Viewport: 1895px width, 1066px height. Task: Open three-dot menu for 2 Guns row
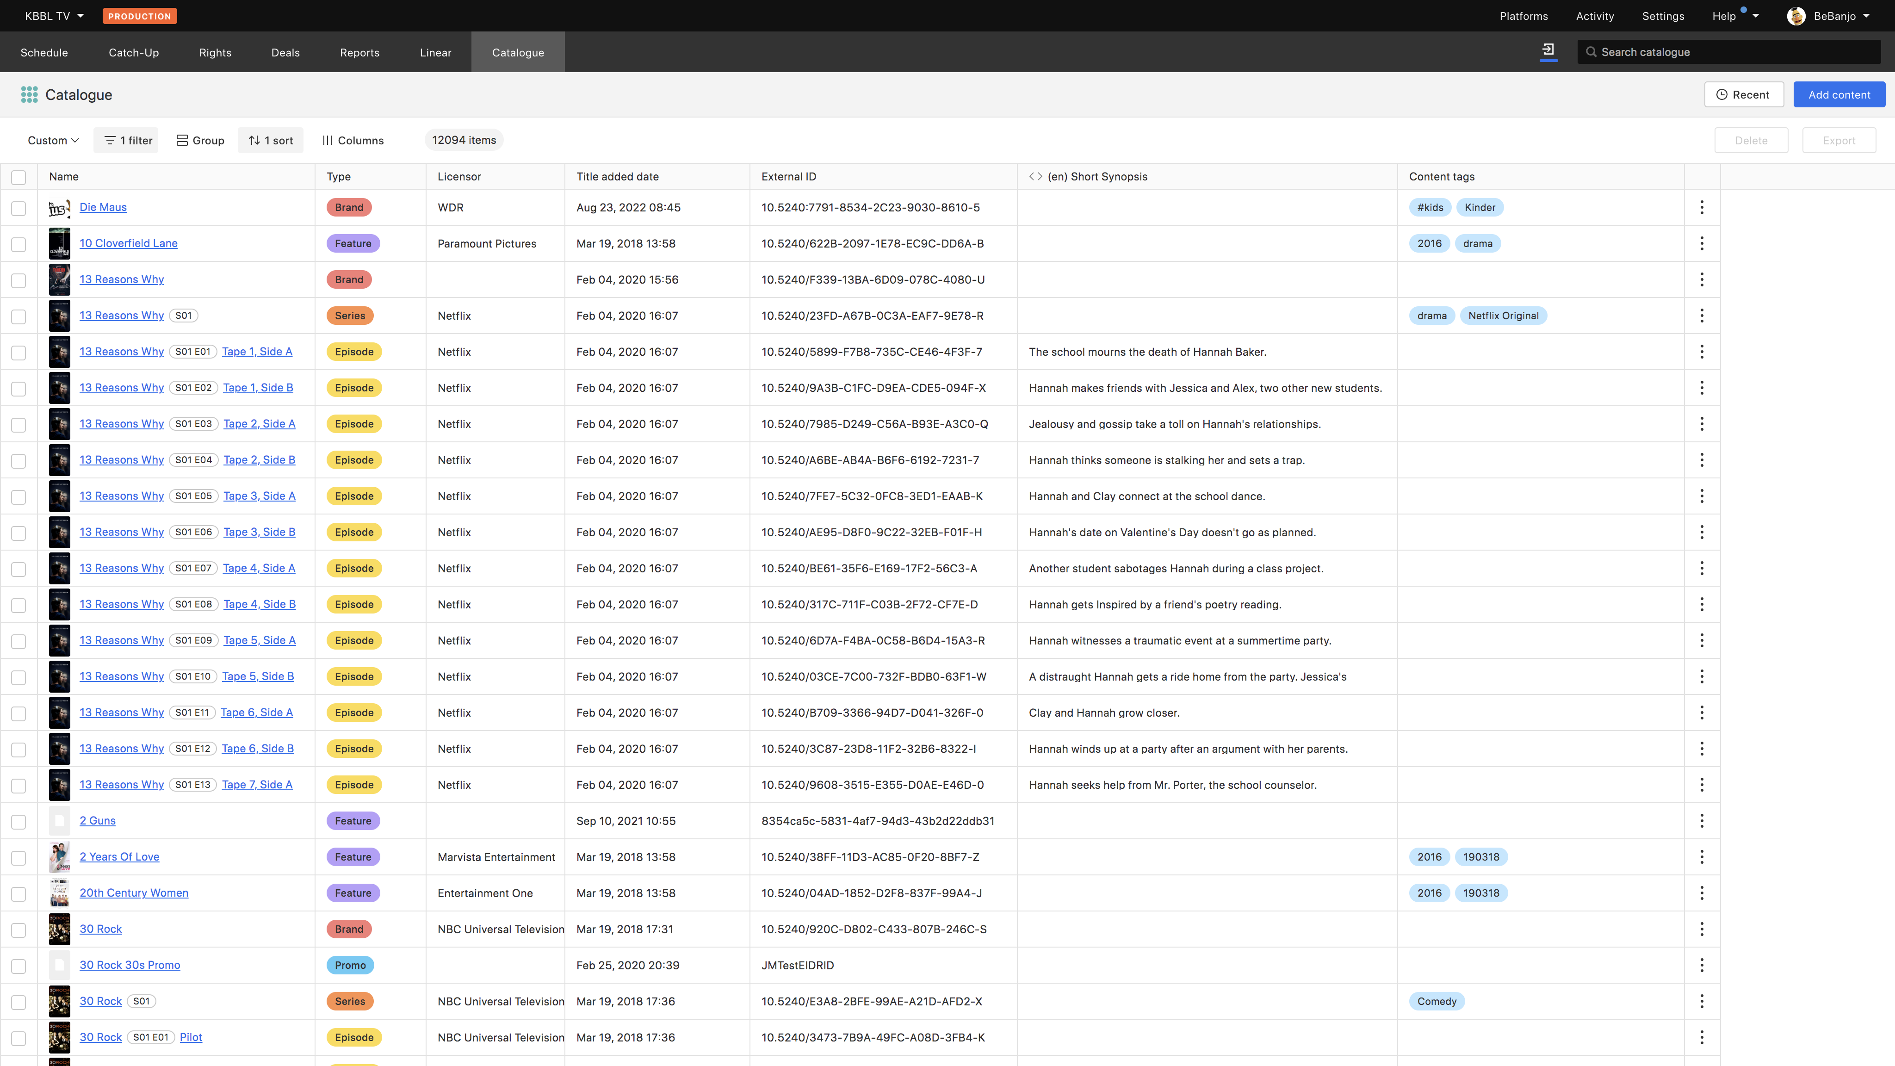1701,820
